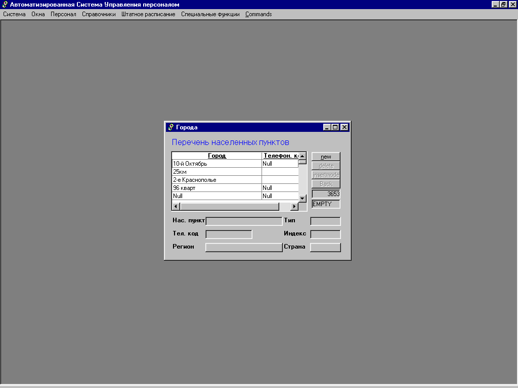Image resolution: width=518 pixels, height=388 pixels.
Task: Sort by the Город column header
Action: pos(217,156)
